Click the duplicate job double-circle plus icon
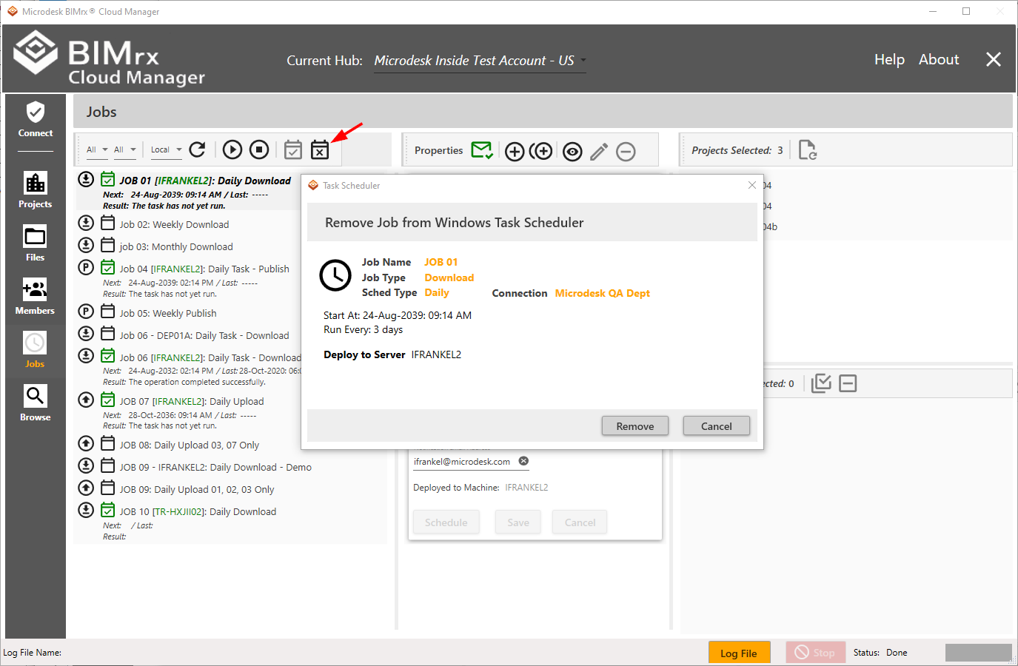The width and height of the screenshot is (1018, 666). click(x=541, y=152)
